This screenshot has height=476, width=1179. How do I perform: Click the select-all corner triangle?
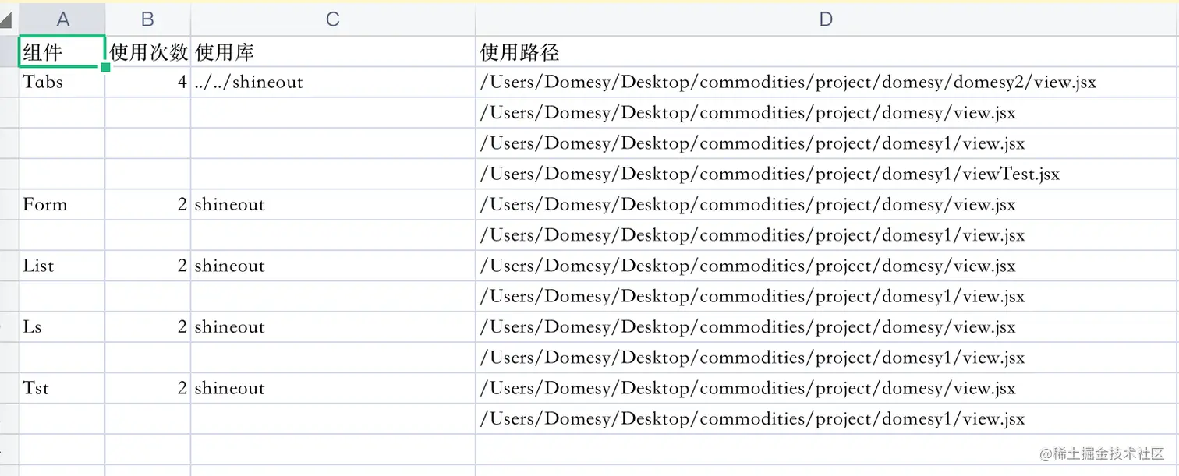pos(8,20)
